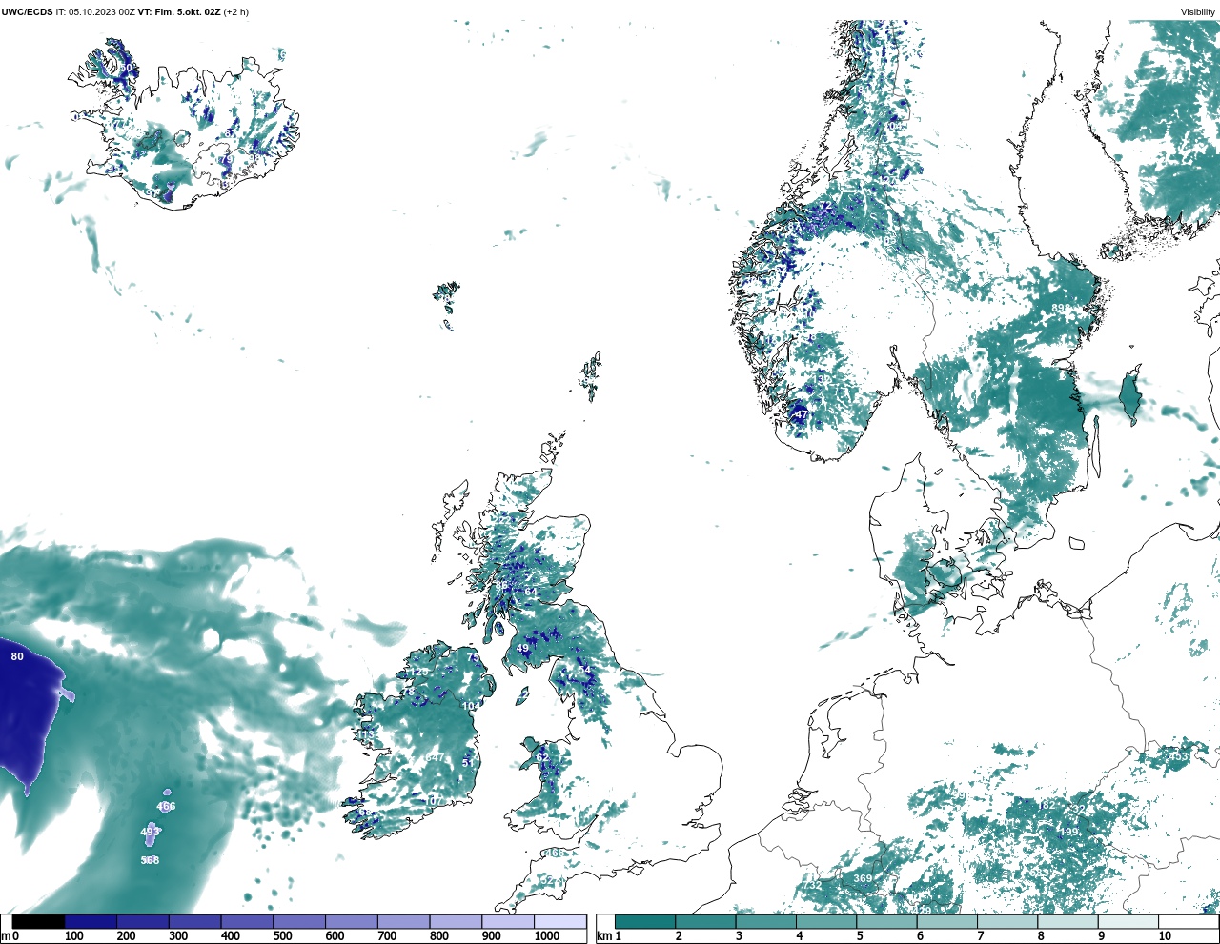Click the '64' value in central Scotland

coord(531,592)
